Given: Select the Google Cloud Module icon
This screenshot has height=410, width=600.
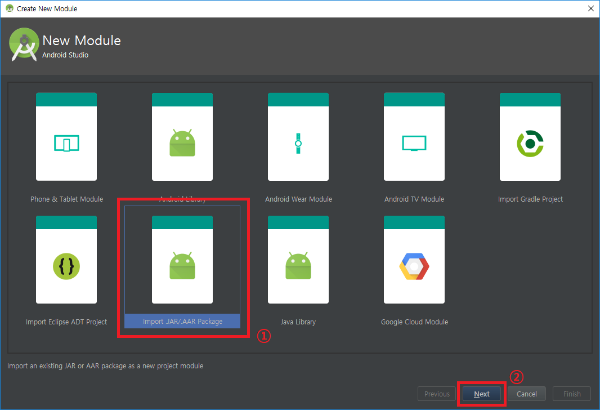Looking at the screenshot, I should tap(414, 260).
